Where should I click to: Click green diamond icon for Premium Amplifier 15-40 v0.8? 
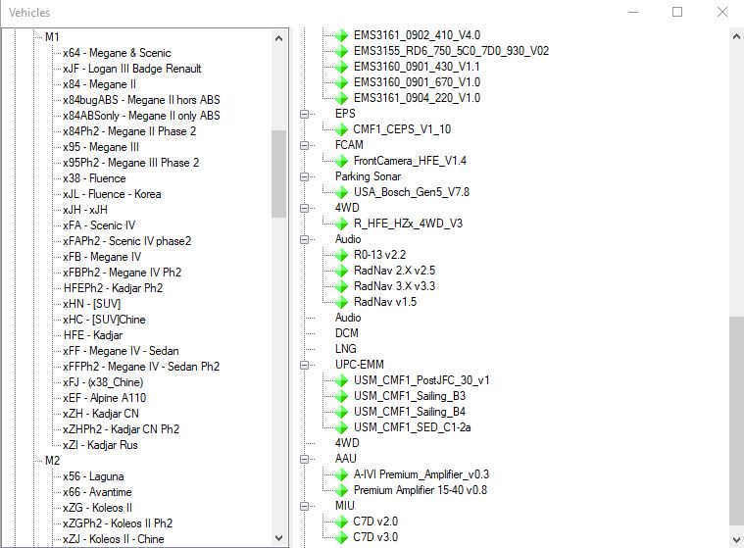coord(341,490)
